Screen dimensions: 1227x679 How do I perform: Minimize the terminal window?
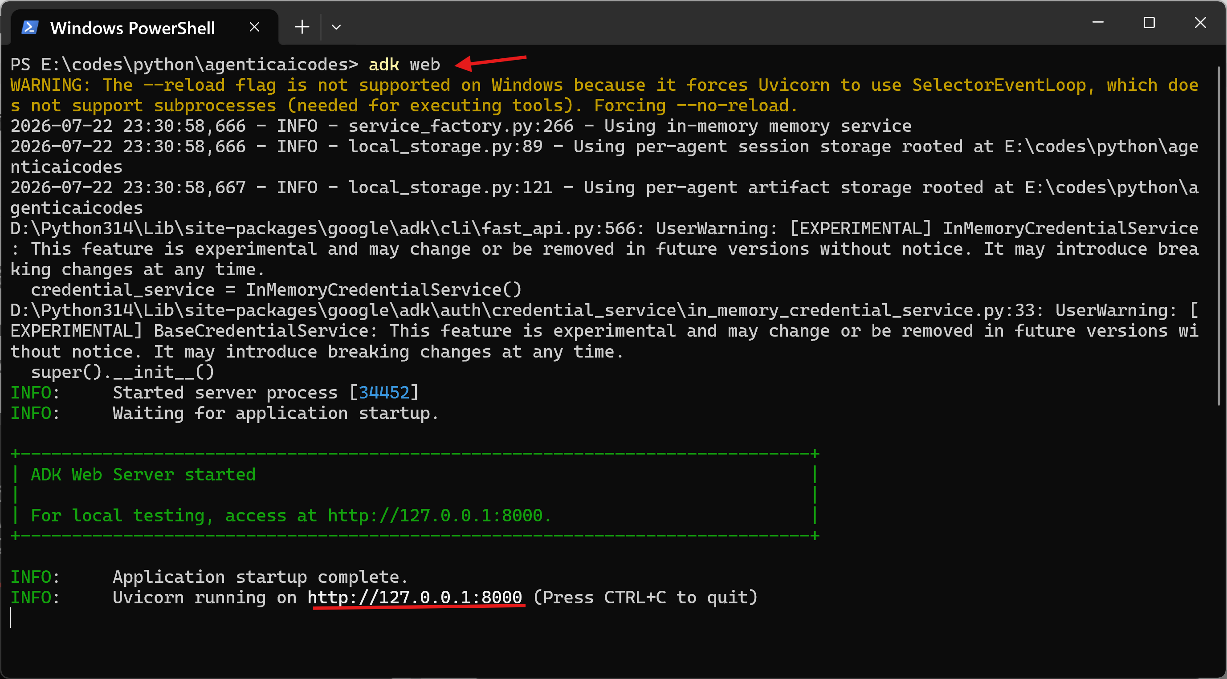coord(1098,22)
